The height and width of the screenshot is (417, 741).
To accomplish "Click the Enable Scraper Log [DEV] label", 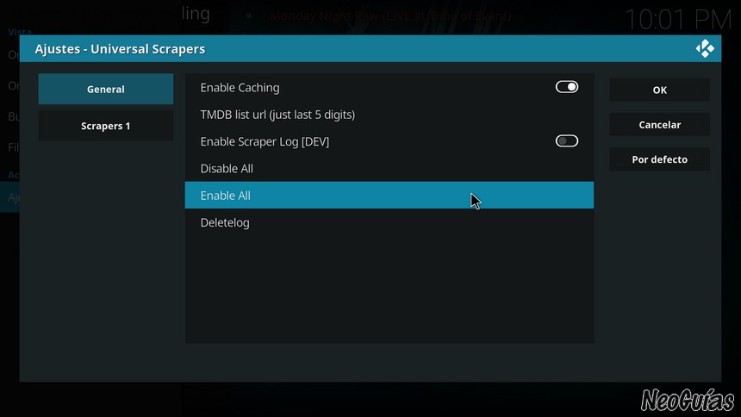I will (x=265, y=141).
